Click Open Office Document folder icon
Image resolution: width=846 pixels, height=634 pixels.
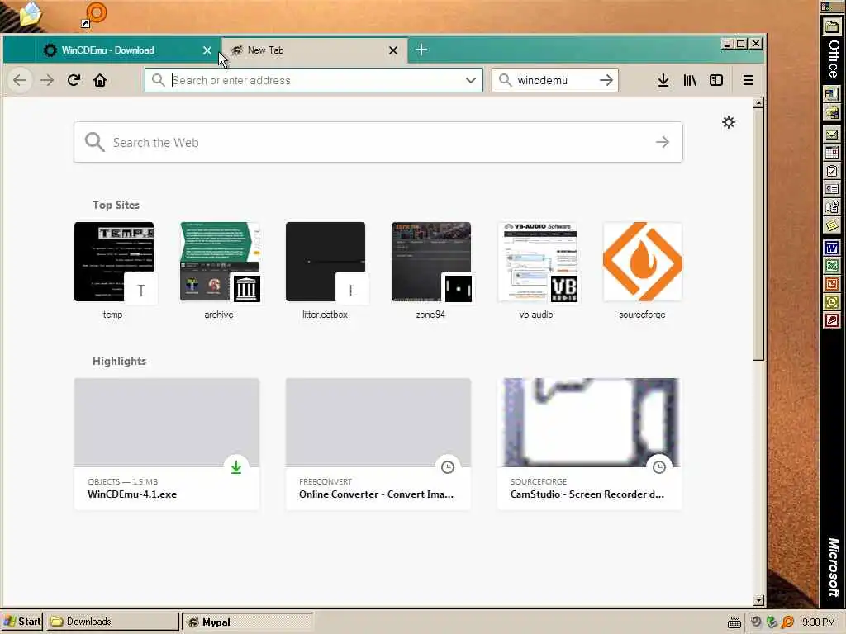[x=832, y=26]
